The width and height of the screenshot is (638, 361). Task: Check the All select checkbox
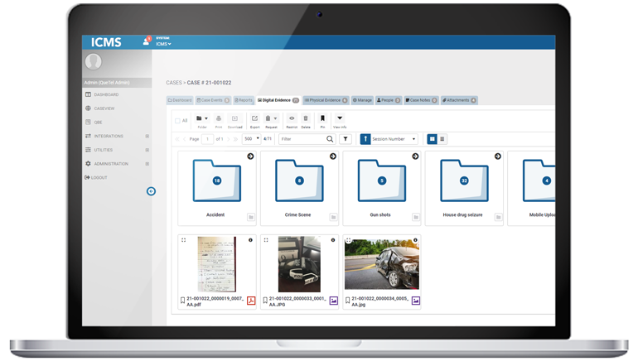pyautogui.click(x=177, y=121)
